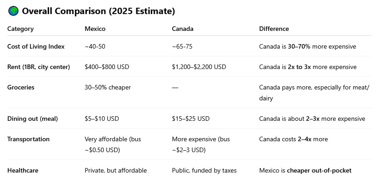Click the Canada costs 2–4x more cell
The width and height of the screenshot is (384, 193).
point(294,139)
